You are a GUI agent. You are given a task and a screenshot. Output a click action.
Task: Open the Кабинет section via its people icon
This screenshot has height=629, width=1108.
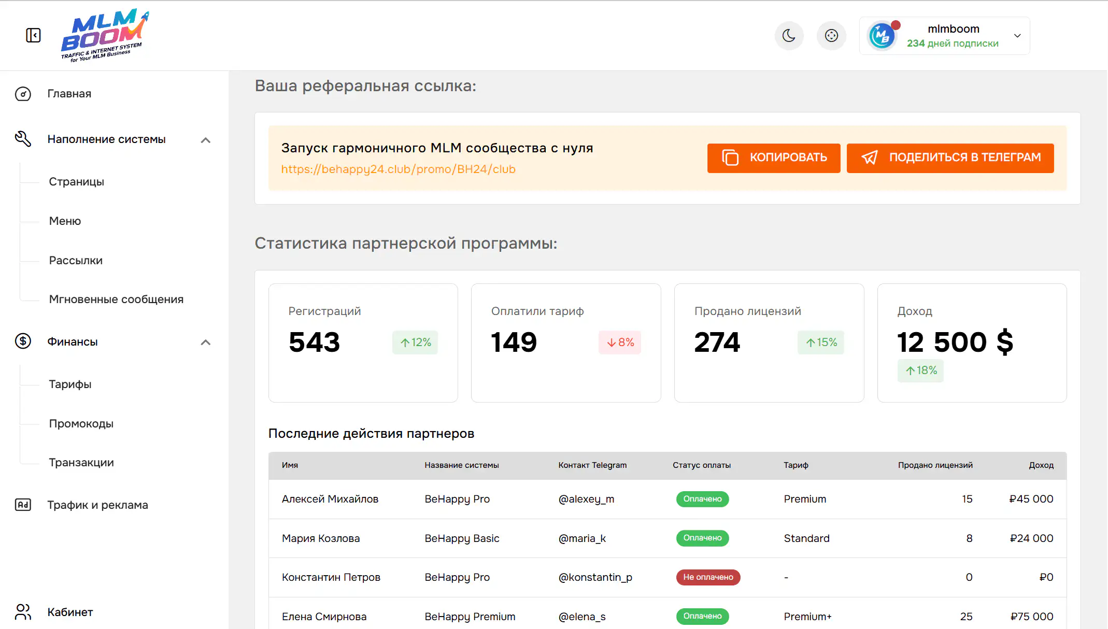coord(23,612)
